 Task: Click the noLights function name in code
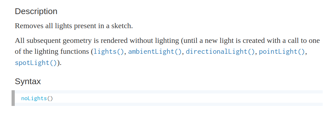[34, 99]
